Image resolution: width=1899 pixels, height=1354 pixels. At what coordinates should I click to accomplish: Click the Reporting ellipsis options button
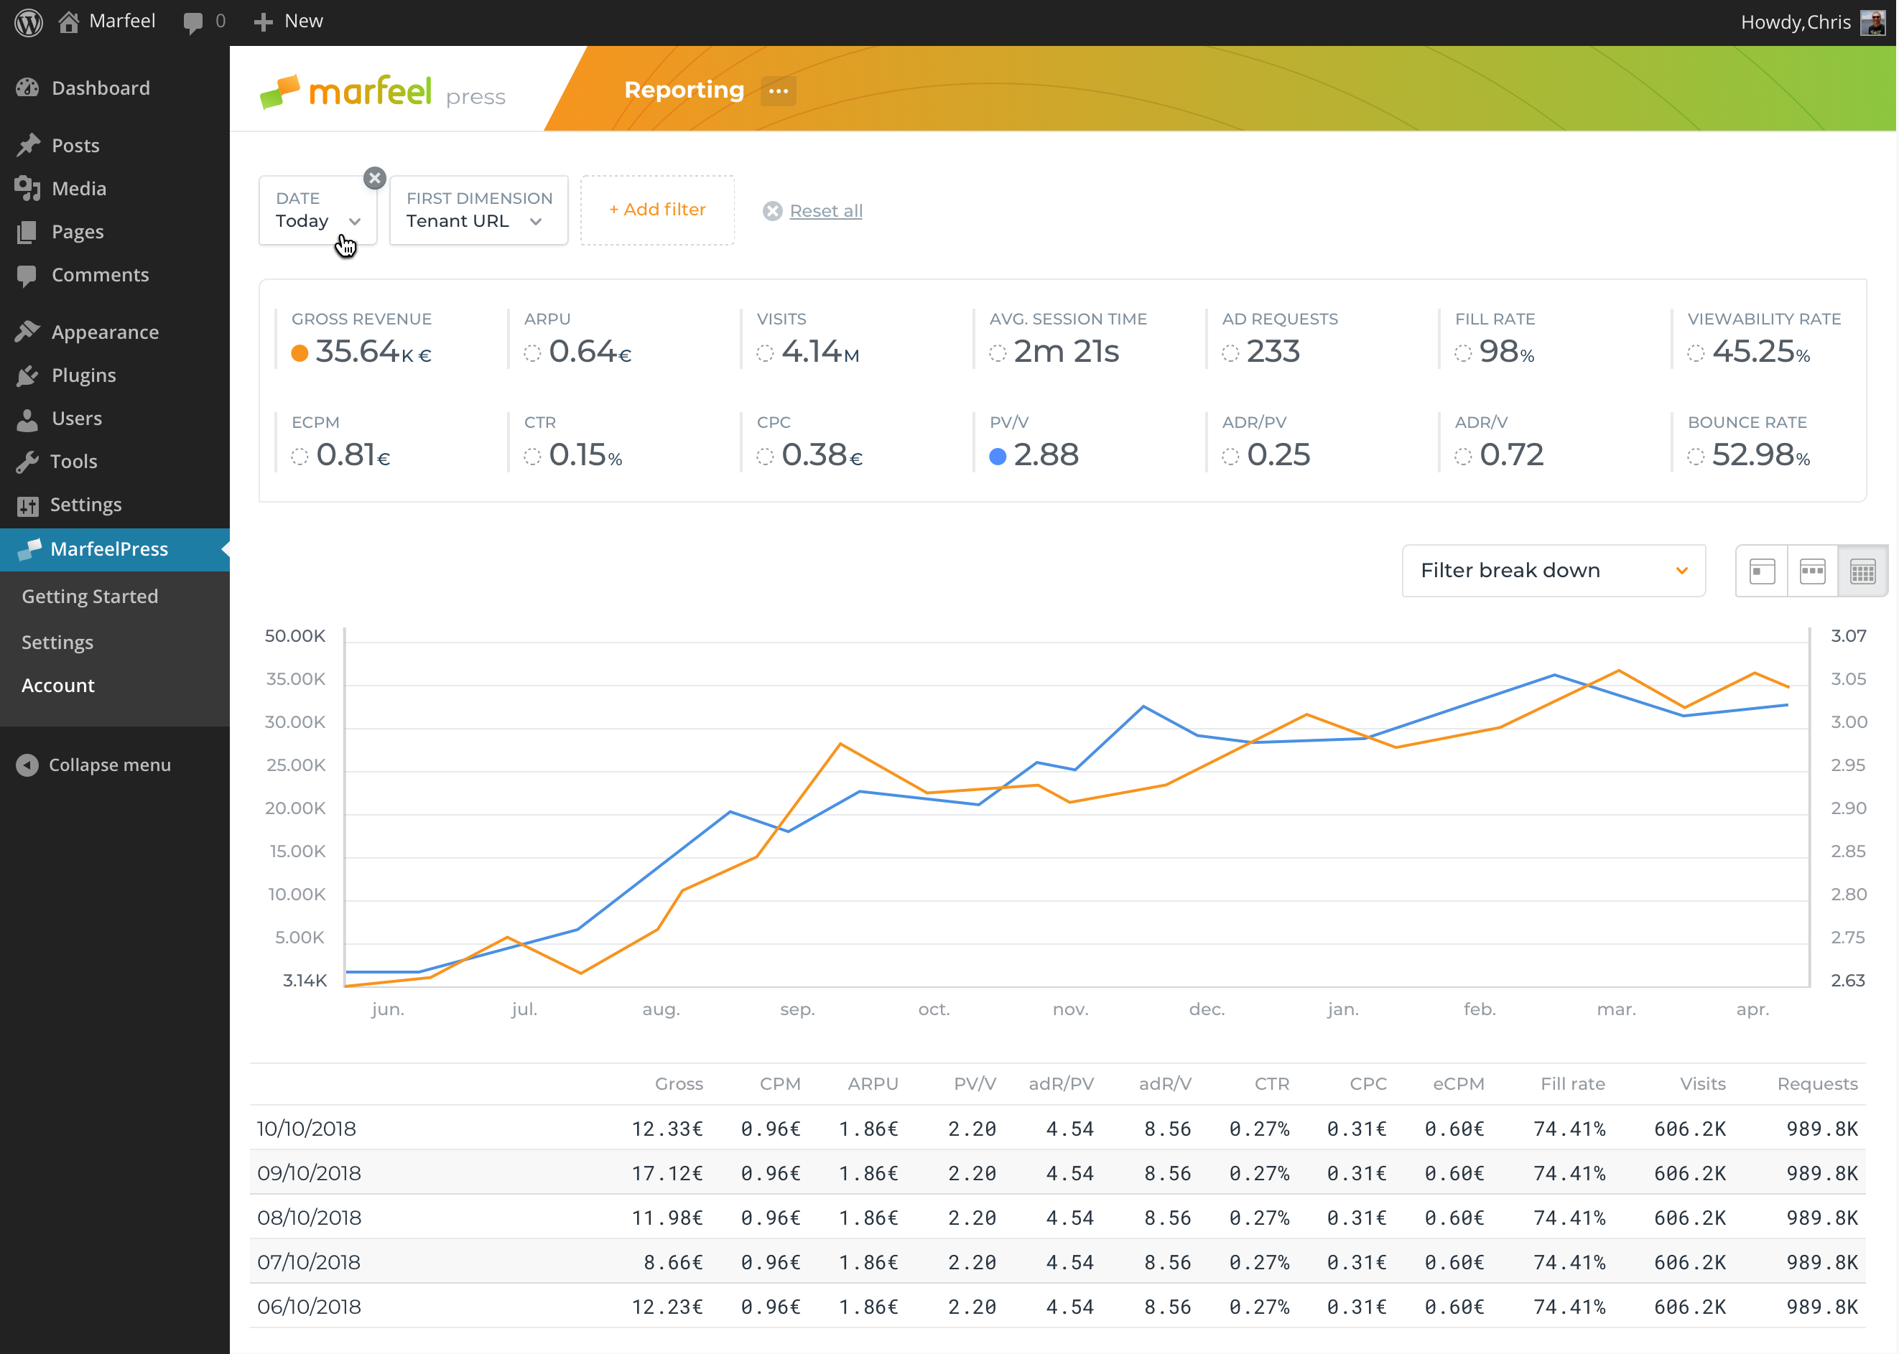[778, 90]
